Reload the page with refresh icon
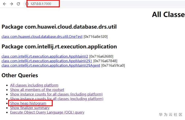 point(18,4)
